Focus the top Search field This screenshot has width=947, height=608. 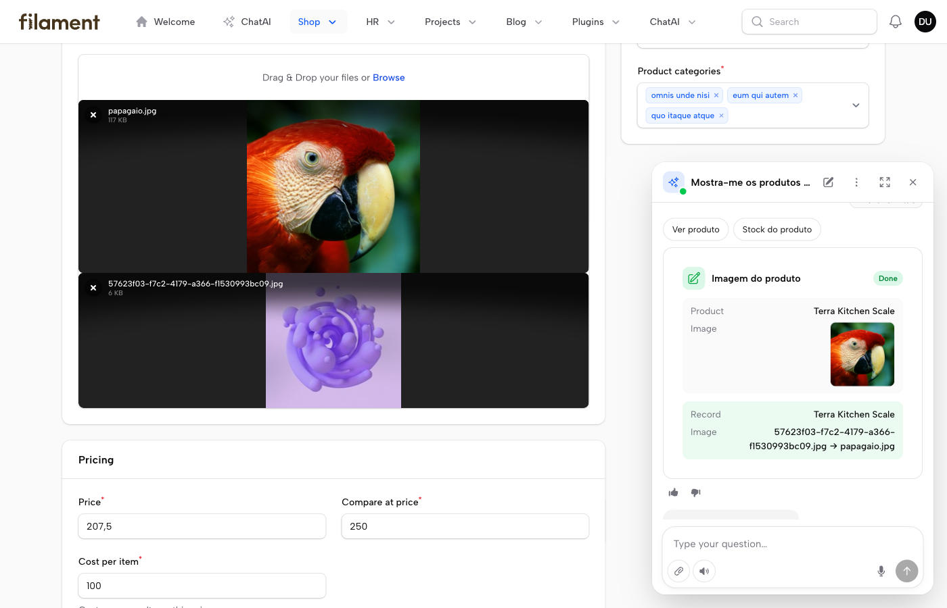coord(810,22)
